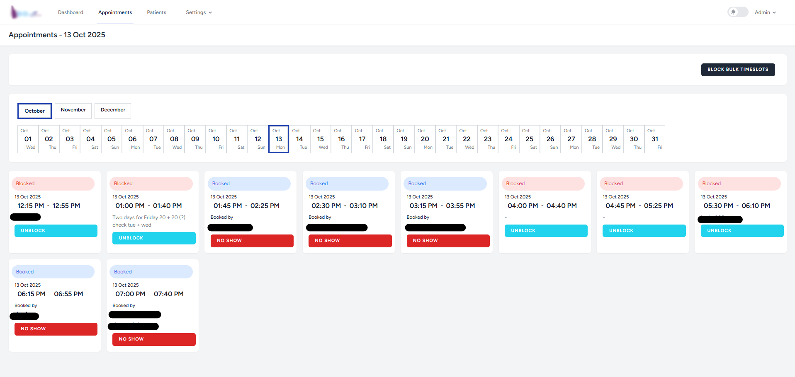Pick Oct 14 Tue in date strip

pos(299,139)
